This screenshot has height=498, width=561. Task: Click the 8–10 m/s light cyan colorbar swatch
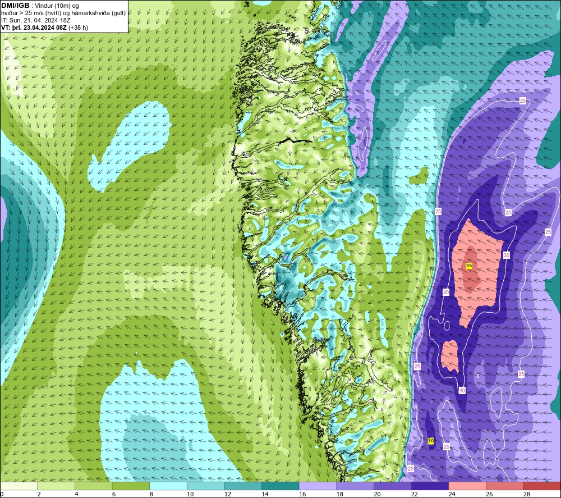tap(168, 486)
